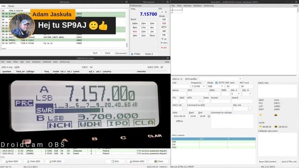Image resolution: width=299 pixels, height=168 pixels.
Task: Select the DXCC statistic tab
Action: click(178, 135)
